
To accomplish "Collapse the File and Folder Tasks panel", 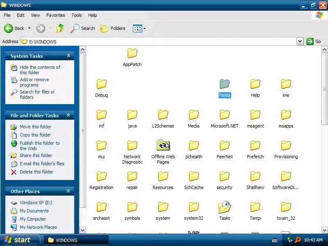I will click(68, 115).
